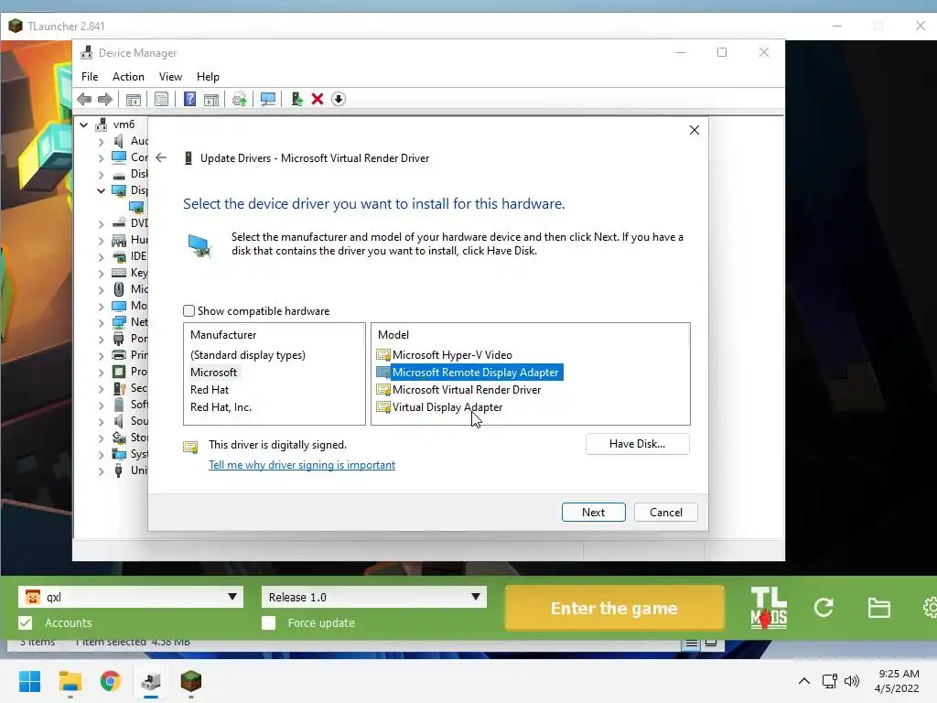The height and width of the screenshot is (703, 937).
Task: Enable the Force update checkbox
Action: (x=269, y=622)
